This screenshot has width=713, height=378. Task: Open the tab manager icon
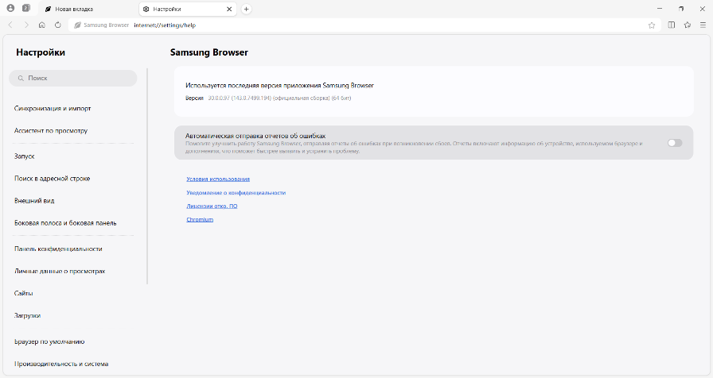coord(26,8)
